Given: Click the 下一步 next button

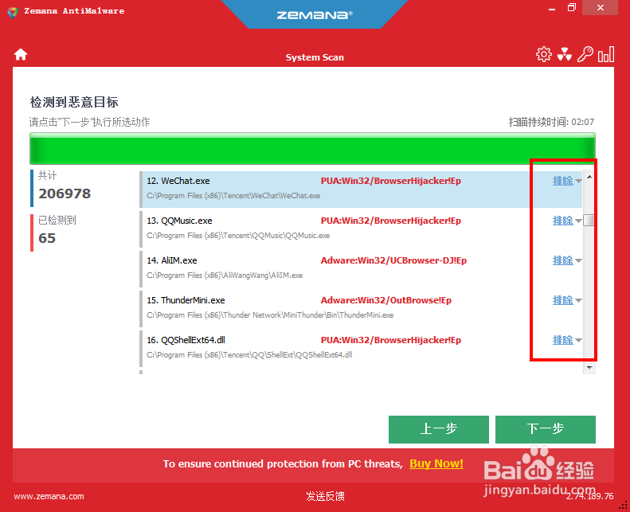Looking at the screenshot, I should (x=546, y=429).
